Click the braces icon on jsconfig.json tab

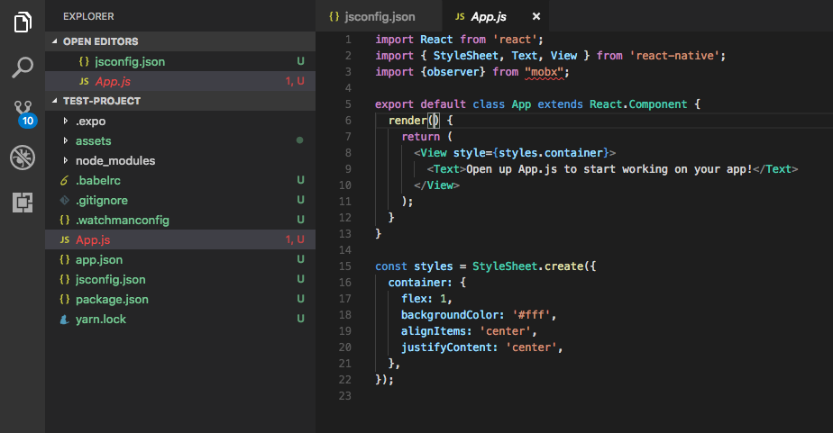(334, 16)
